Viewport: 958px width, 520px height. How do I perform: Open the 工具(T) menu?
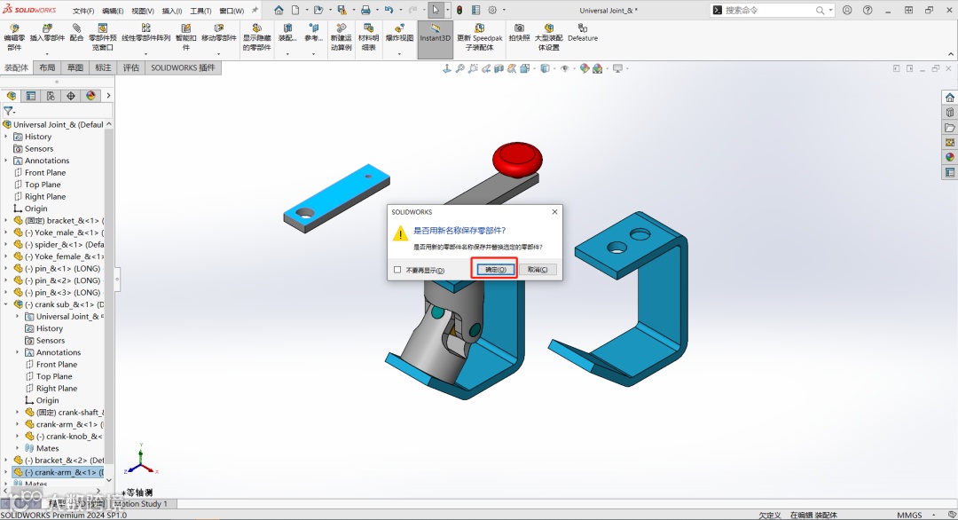click(200, 11)
